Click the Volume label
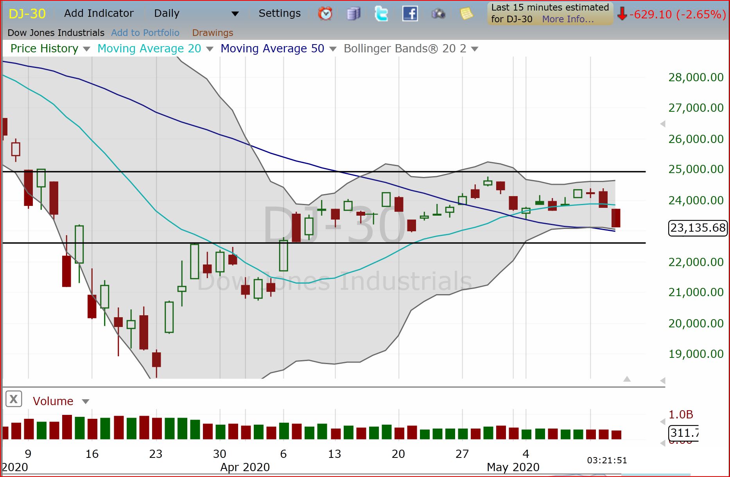 [53, 401]
